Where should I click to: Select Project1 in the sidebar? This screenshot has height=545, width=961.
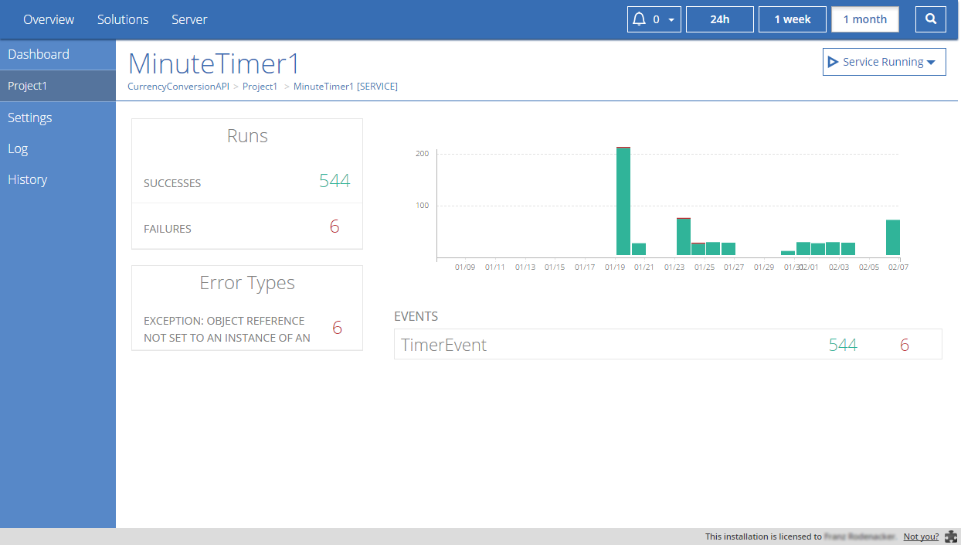click(x=28, y=86)
